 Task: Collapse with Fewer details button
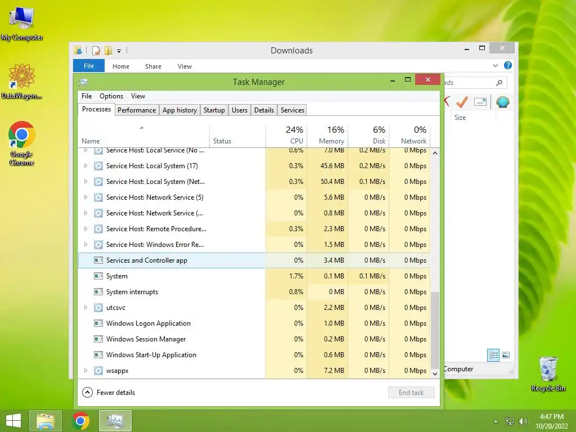pyautogui.click(x=109, y=392)
